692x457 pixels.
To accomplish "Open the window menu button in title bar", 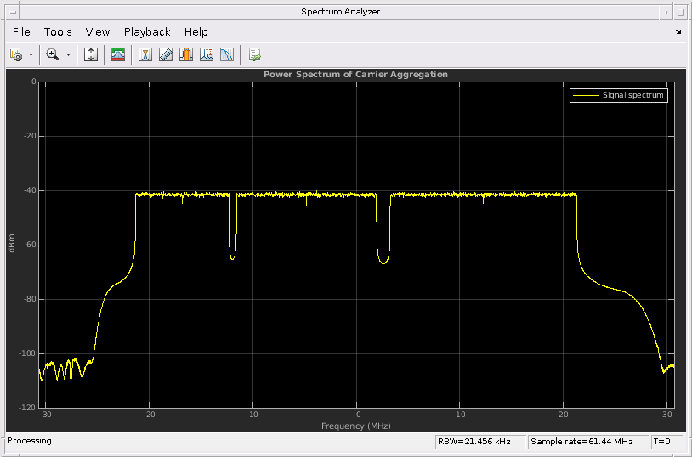I will (x=13, y=12).
